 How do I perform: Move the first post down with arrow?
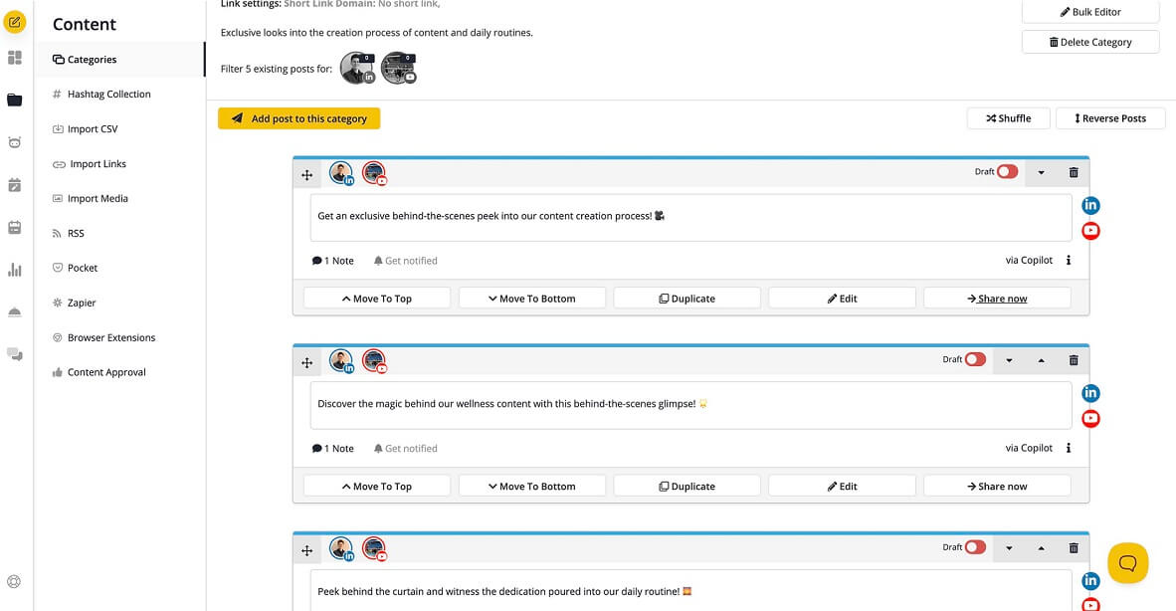1041,172
